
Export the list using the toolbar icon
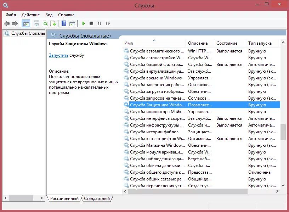click(53, 24)
